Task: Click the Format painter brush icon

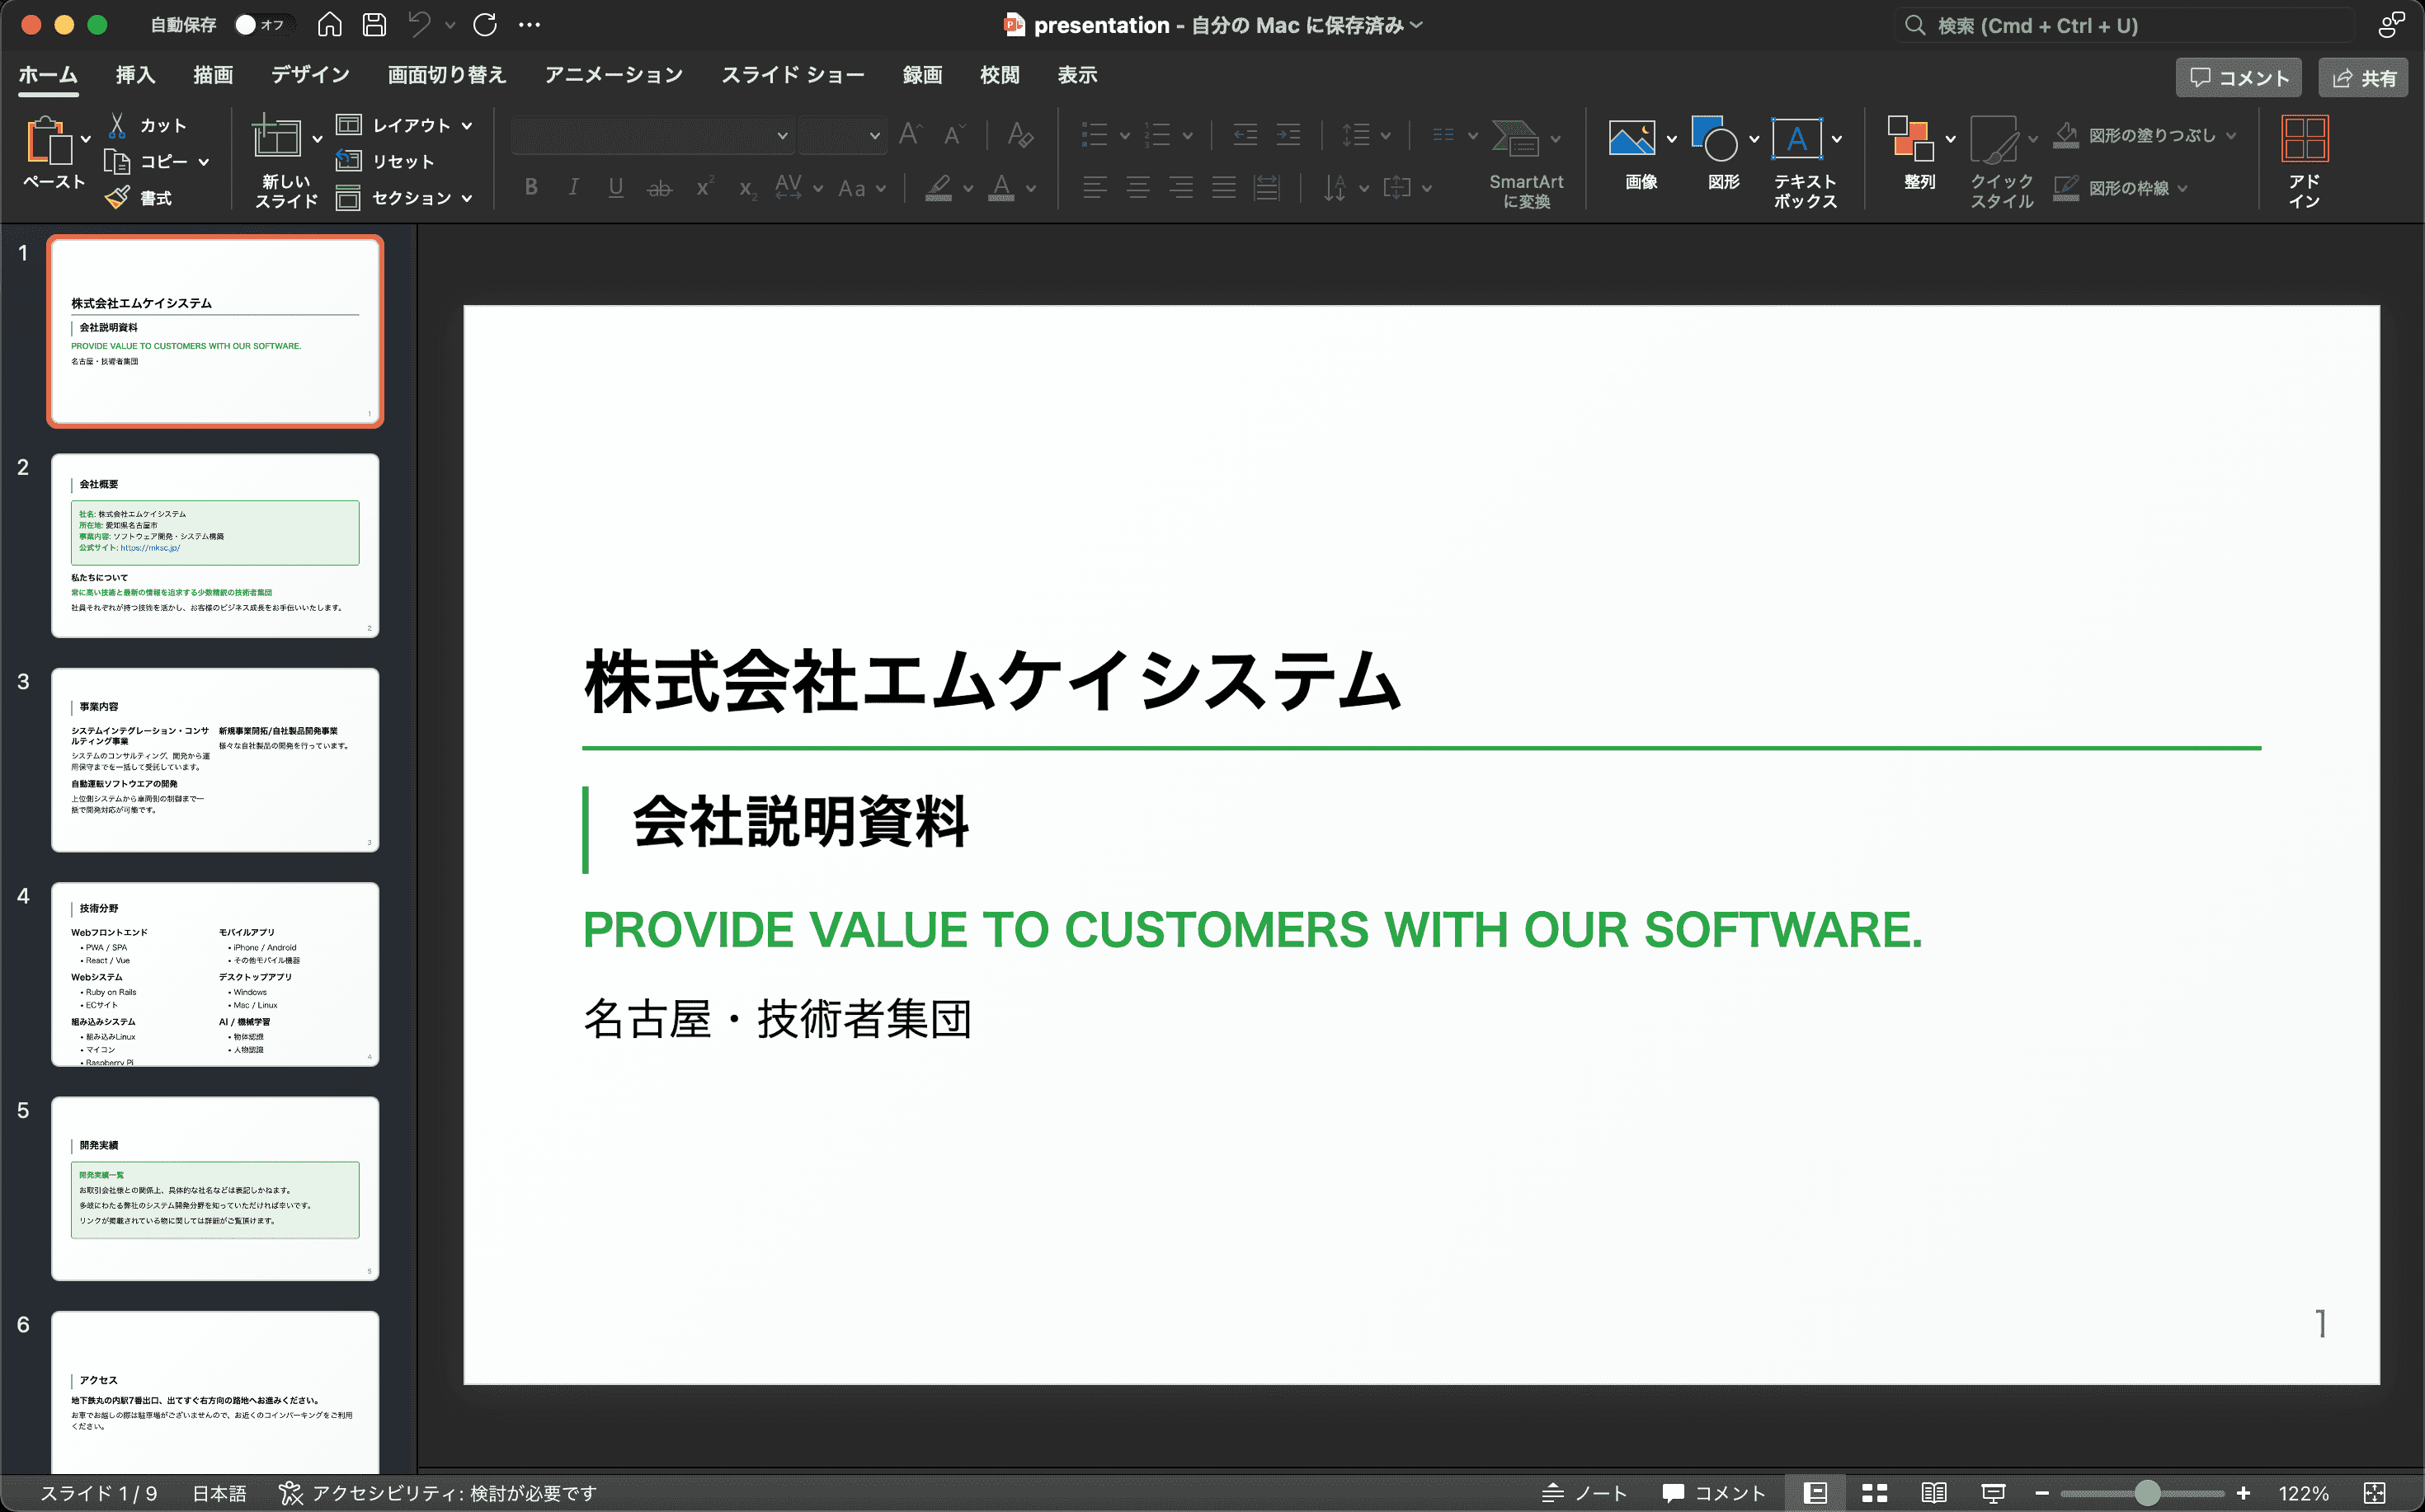Action: [117, 197]
